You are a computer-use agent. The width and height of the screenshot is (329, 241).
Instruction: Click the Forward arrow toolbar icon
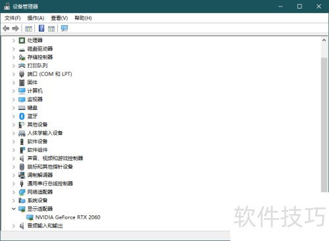coord(15,28)
